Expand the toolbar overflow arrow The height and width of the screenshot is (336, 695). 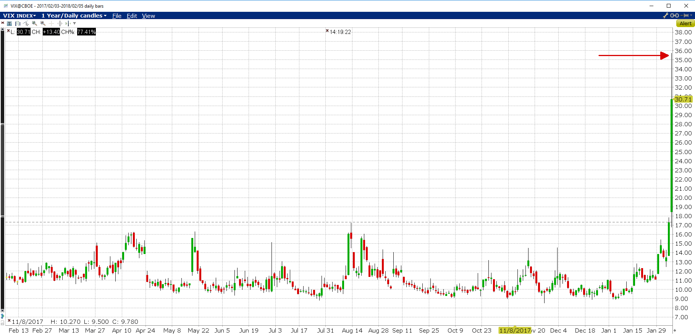(x=74, y=23)
